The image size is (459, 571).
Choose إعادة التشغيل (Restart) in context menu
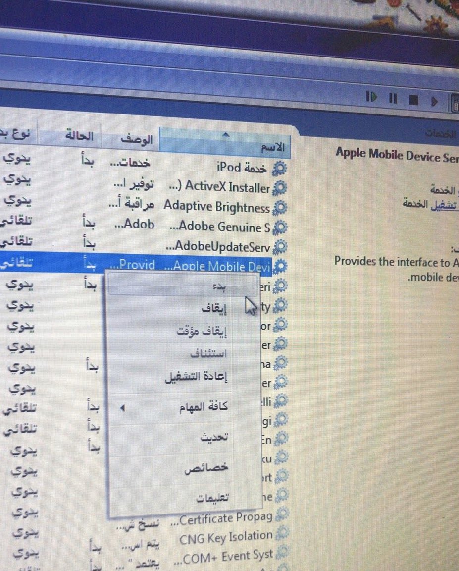196,377
